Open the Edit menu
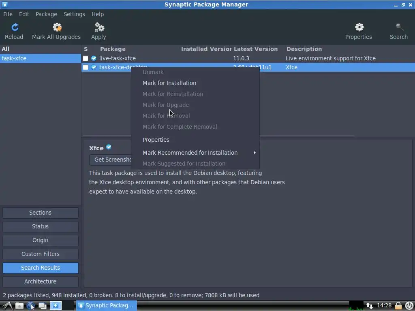 (x=24, y=14)
